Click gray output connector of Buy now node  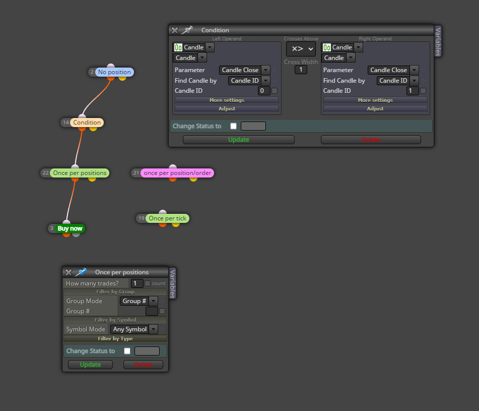pyautogui.click(x=76, y=235)
